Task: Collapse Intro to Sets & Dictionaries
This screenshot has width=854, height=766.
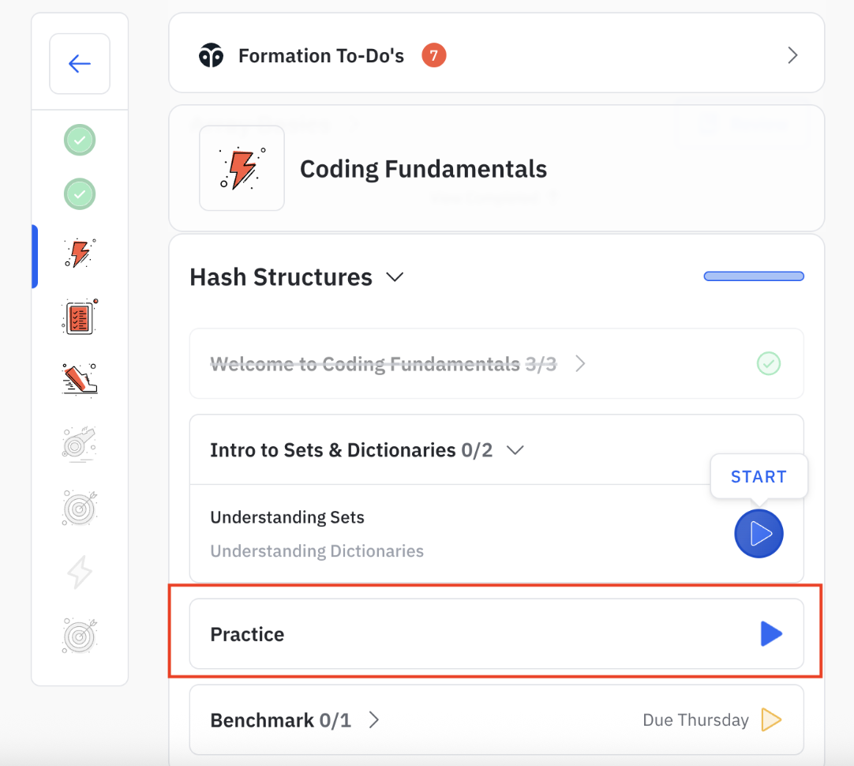Action: [x=515, y=450]
